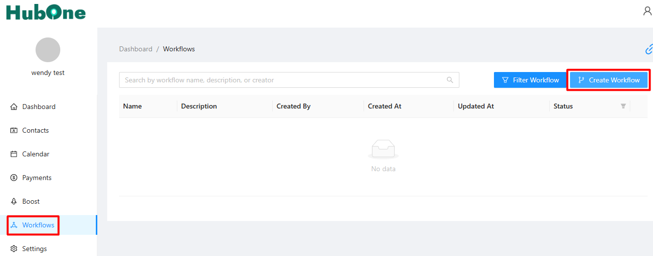Click the Settings gear icon
The width and height of the screenshot is (653, 256).
click(x=14, y=249)
